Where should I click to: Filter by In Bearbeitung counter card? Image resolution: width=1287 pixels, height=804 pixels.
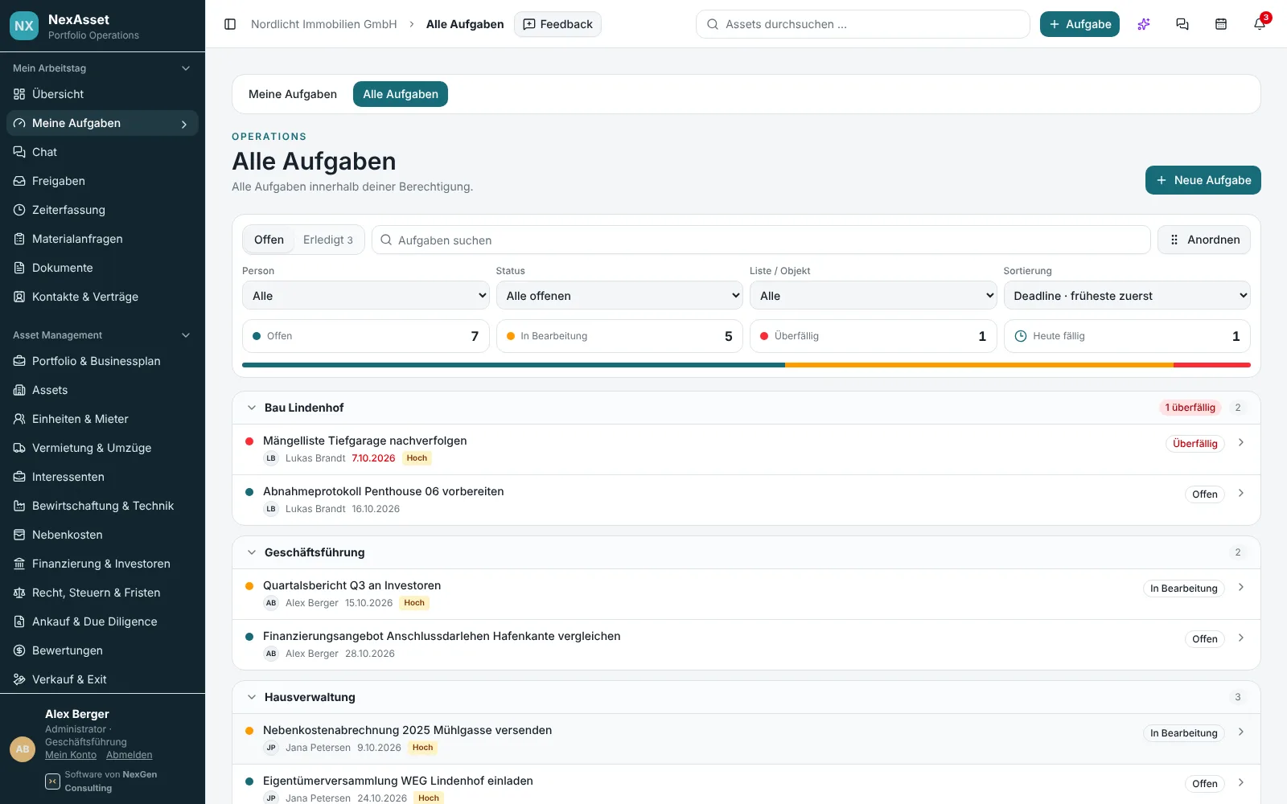[x=619, y=336]
